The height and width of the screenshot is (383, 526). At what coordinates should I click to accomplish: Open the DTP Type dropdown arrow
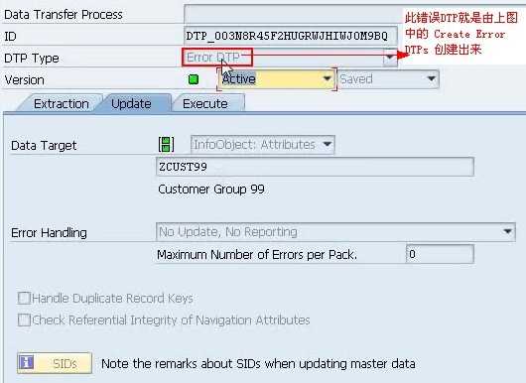point(390,58)
